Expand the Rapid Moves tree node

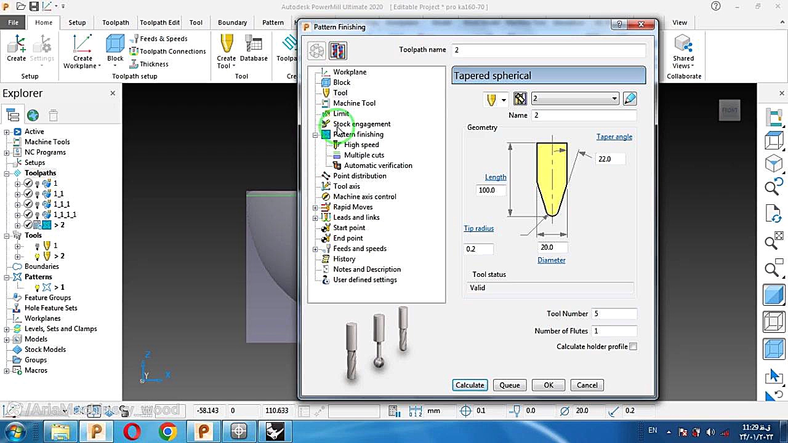(x=315, y=207)
